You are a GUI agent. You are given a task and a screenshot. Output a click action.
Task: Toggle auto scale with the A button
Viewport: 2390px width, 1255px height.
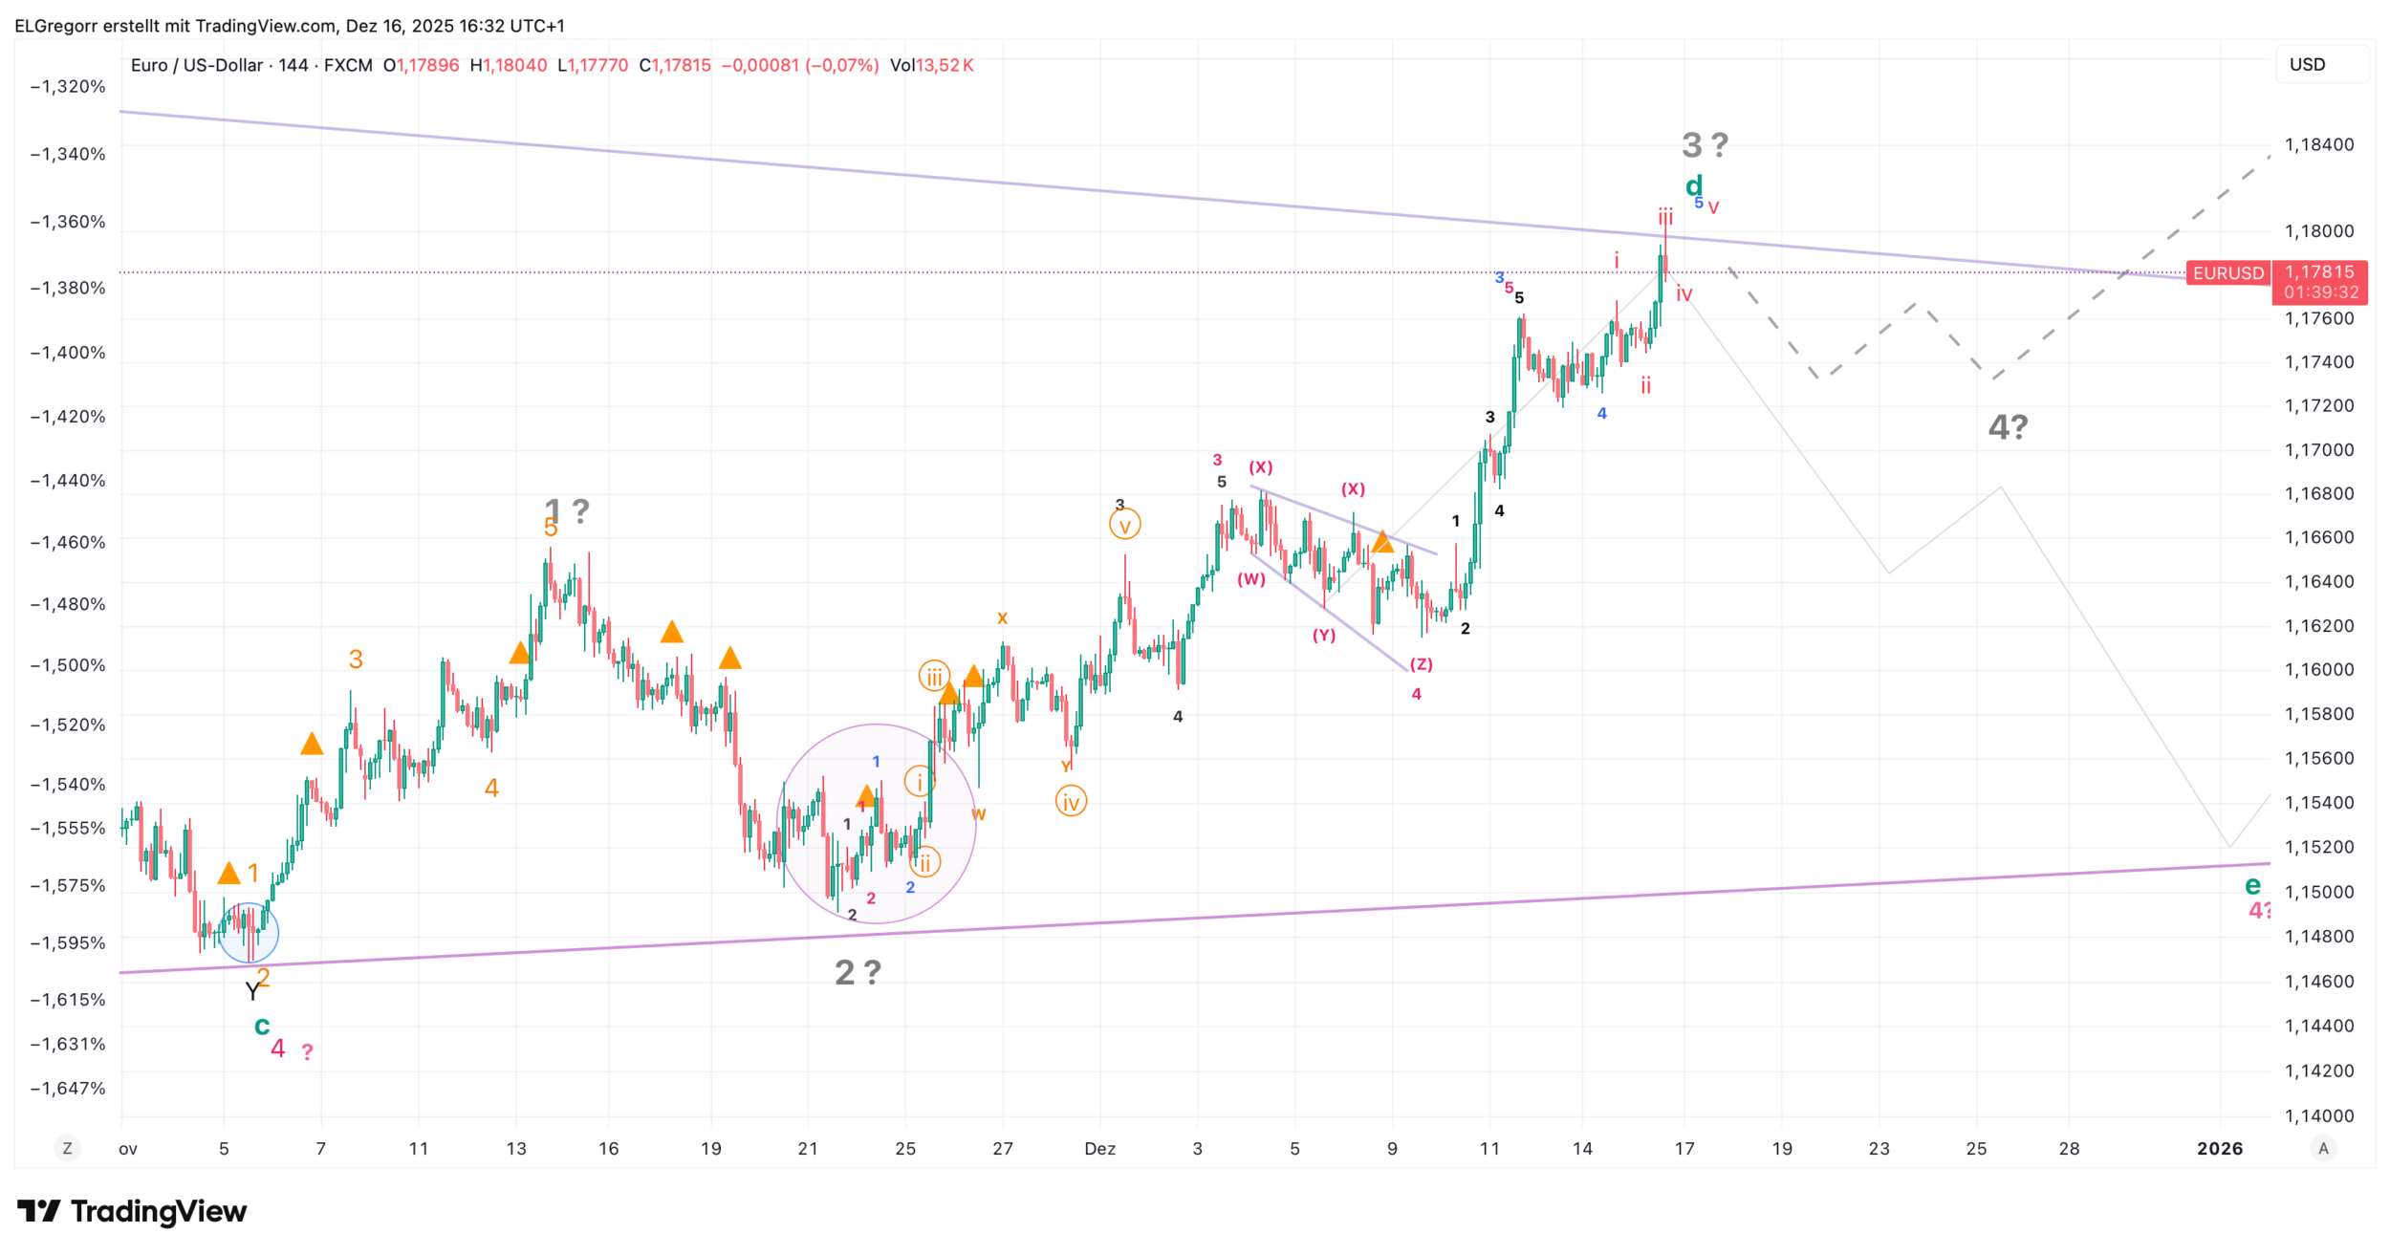[x=2323, y=1149]
